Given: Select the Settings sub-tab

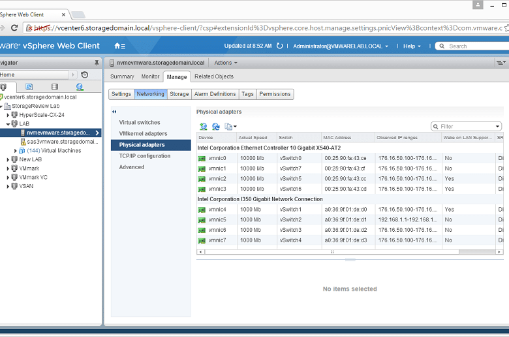Looking at the screenshot, I should [121, 94].
